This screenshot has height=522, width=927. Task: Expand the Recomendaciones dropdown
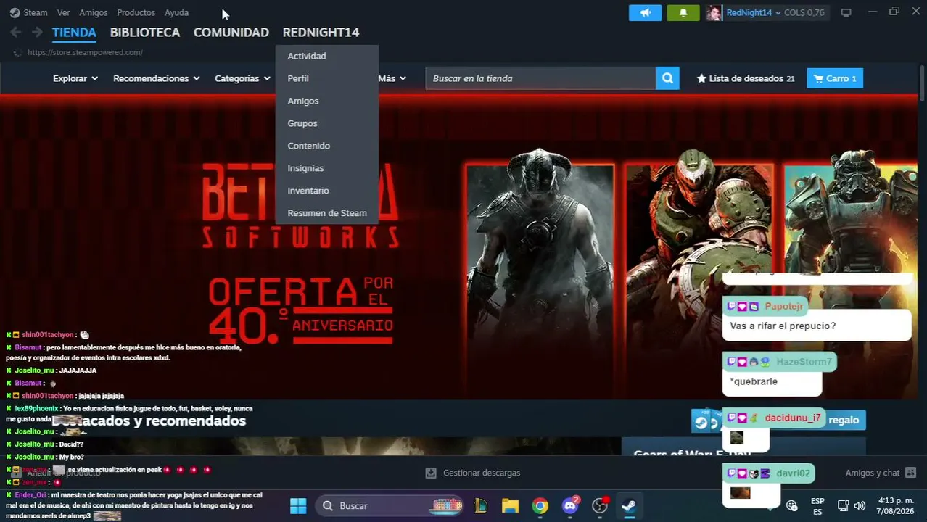[156, 78]
